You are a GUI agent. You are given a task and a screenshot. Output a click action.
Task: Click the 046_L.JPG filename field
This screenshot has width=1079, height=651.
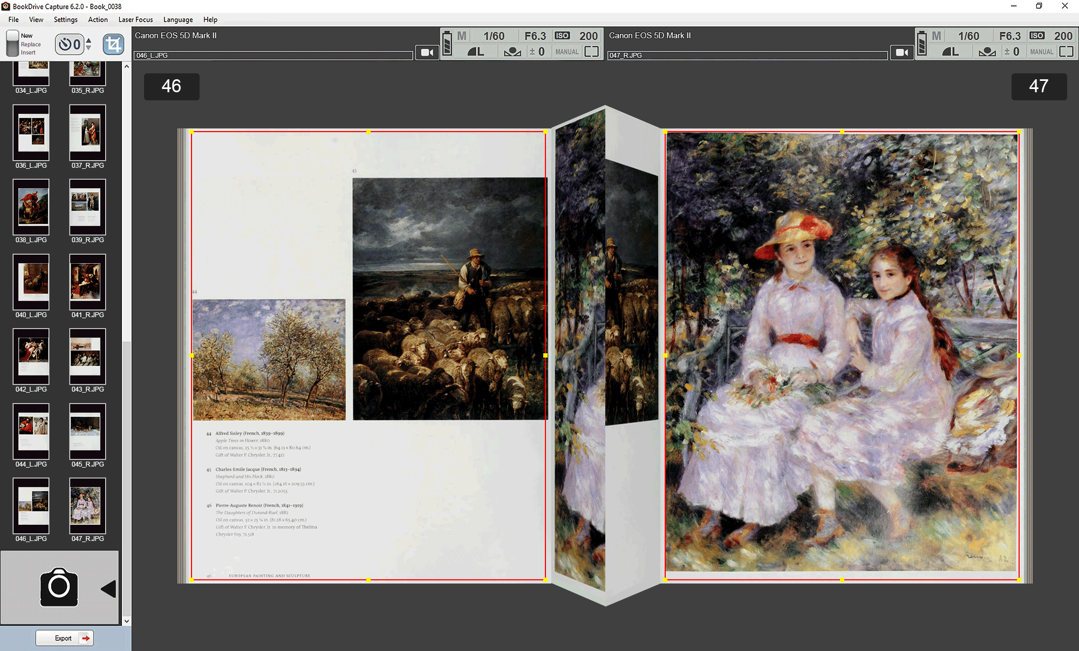(x=273, y=55)
